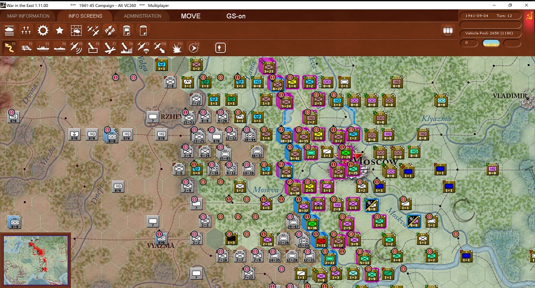
Task: Select the F7 Bomb airfield mode icon
Action: tap(109, 48)
